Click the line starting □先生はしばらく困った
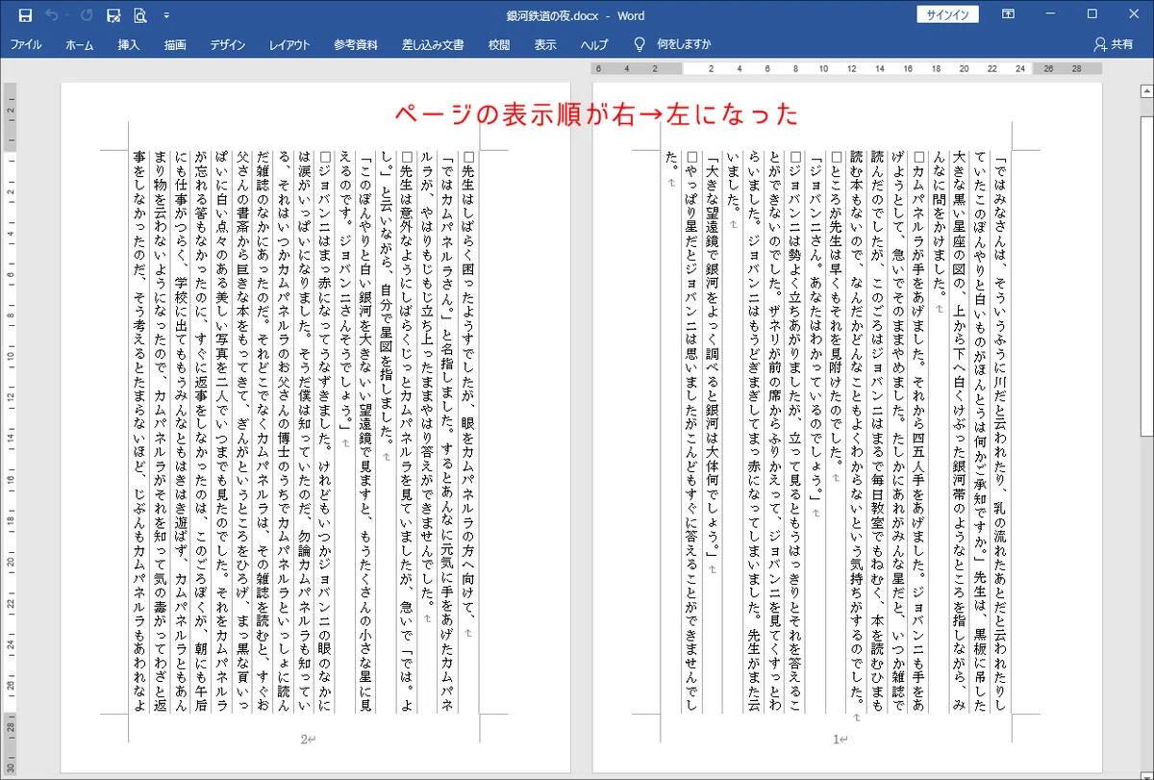The width and height of the screenshot is (1154, 780). click(468, 387)
